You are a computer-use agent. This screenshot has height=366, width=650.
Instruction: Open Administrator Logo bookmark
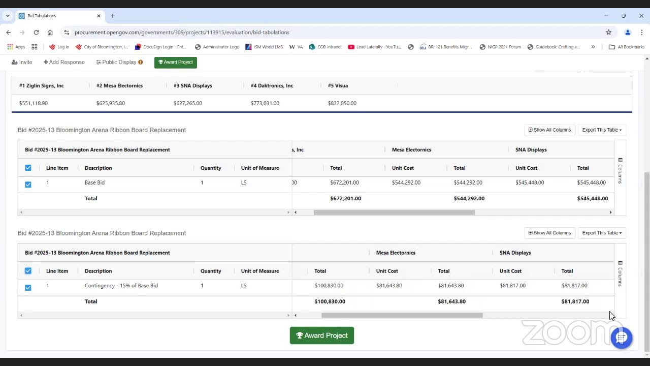(x=217, y=47)
